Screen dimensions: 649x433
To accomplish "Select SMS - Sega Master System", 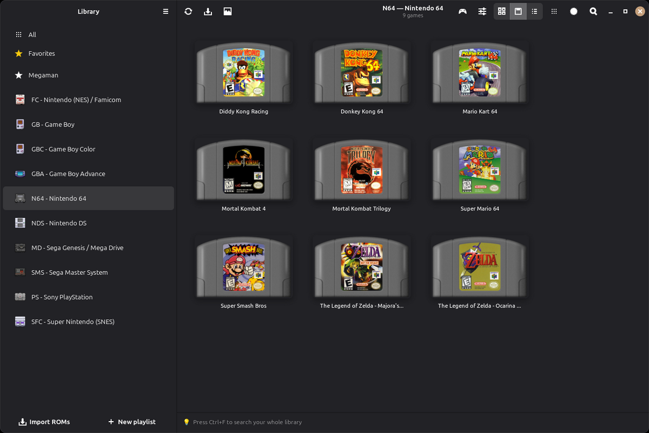I will pyautogui.click(x=89, y=272).
